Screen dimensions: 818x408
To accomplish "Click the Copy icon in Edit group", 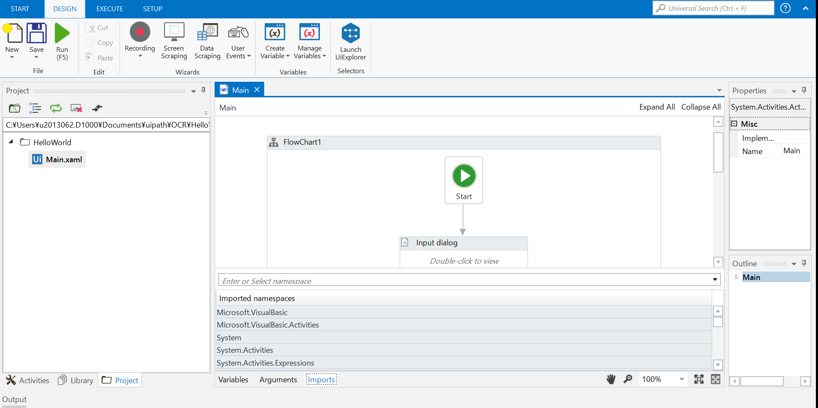I will 90,42.
